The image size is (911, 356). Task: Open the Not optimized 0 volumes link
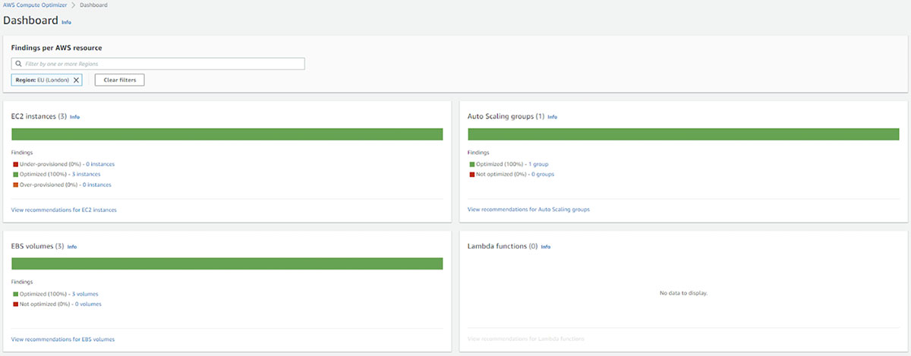(88, 304)
